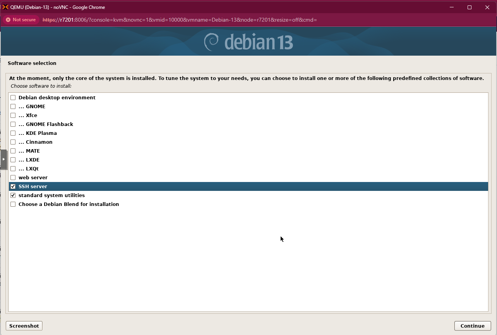Enable KDE Plasma installation

pyautogui.click(x=13, y=133)
